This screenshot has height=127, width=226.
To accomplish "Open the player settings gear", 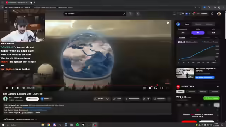I will tap(150, 88).
